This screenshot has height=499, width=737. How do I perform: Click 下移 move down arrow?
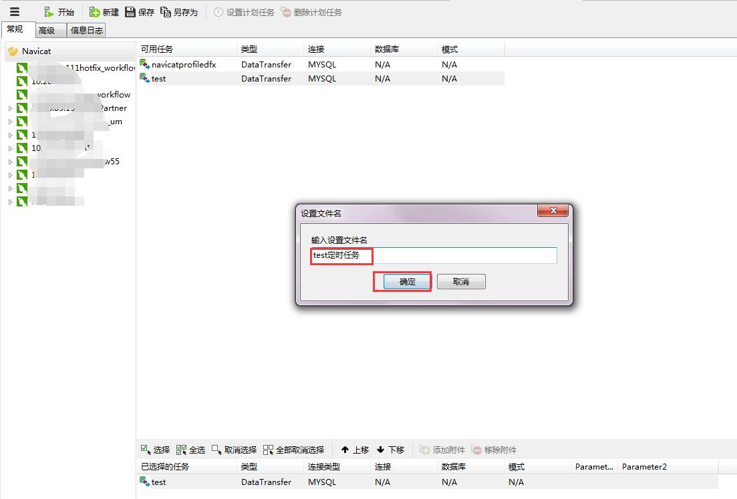pyautogui.click(x=391, y=450)
